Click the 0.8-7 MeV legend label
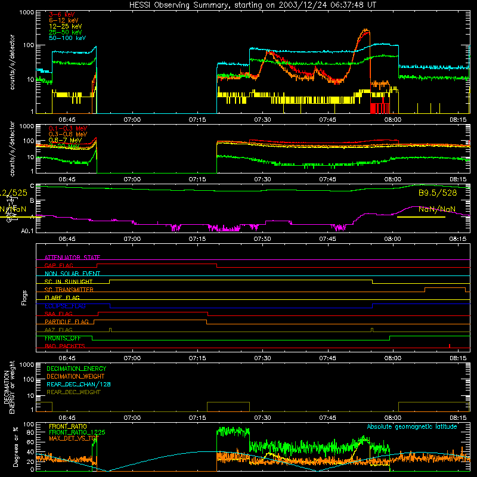477x477 pixels. 66,140
